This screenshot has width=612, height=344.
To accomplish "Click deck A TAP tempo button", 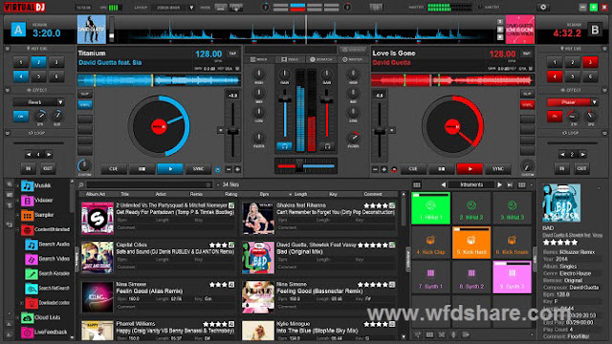I will pyautogui.click(x=232, y=54).
